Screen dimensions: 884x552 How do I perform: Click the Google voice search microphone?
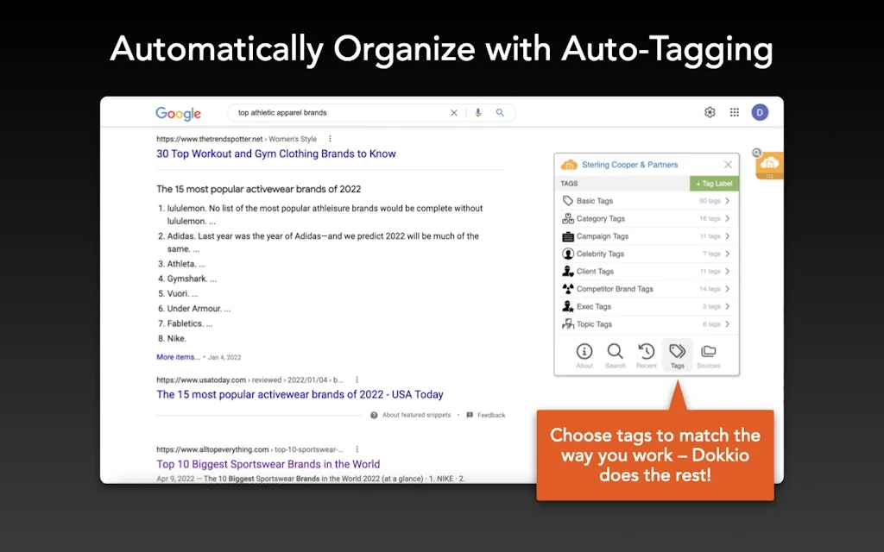(x=477, y=113)
